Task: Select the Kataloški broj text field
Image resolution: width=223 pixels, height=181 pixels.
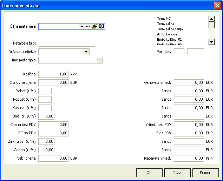Action: 67,43
